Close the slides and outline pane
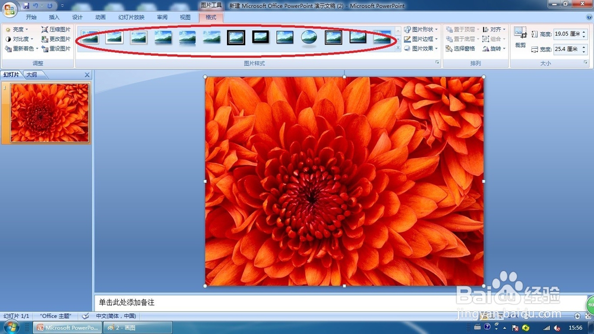594x334 pixels. point(87,75)
